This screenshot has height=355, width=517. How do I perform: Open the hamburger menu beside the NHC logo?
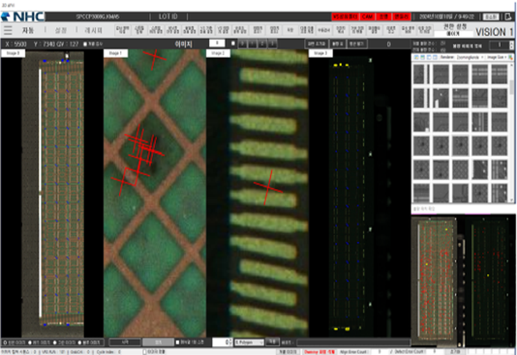[x=8, y=30]
